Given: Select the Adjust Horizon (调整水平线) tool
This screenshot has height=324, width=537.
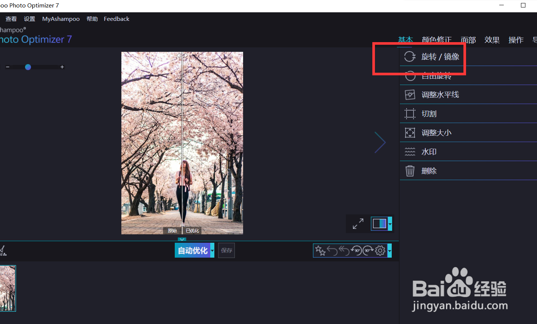Looking at the screenshot, I should (x=468, y=95).
